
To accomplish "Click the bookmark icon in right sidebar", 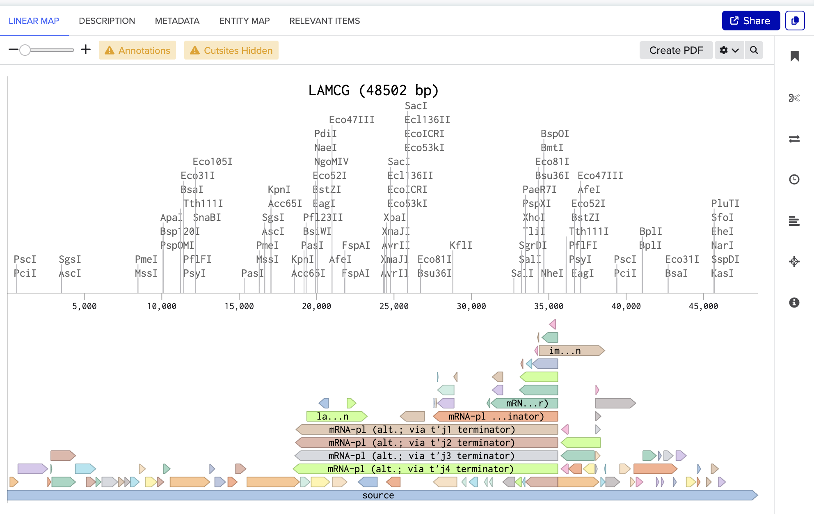I will pos(794,56).
